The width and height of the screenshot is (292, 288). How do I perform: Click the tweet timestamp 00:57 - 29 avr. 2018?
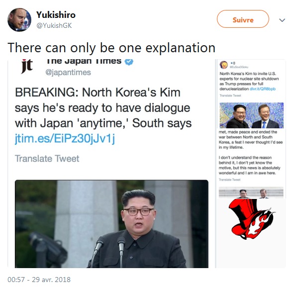point(39,280)
